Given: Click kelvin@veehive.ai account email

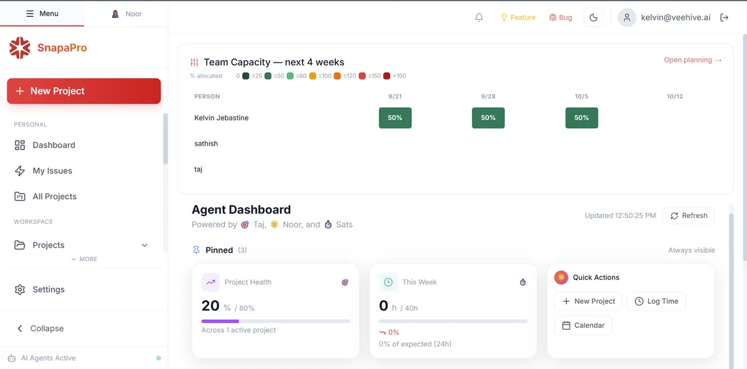Looking at the screenshot, I should (675, 17).
